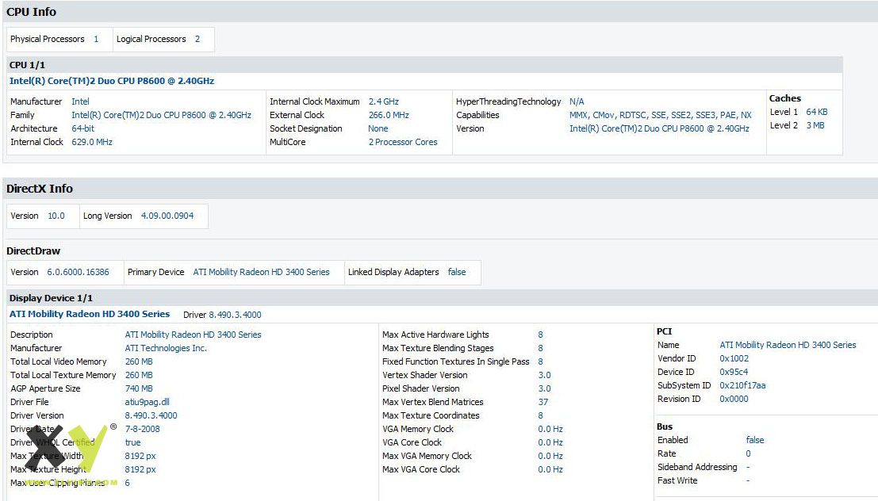This screenshot has height=501, width=878.
Task: Select Internal Clock value '629.0 MHz'
Action: pyautogui.click(x=92, y=142)
